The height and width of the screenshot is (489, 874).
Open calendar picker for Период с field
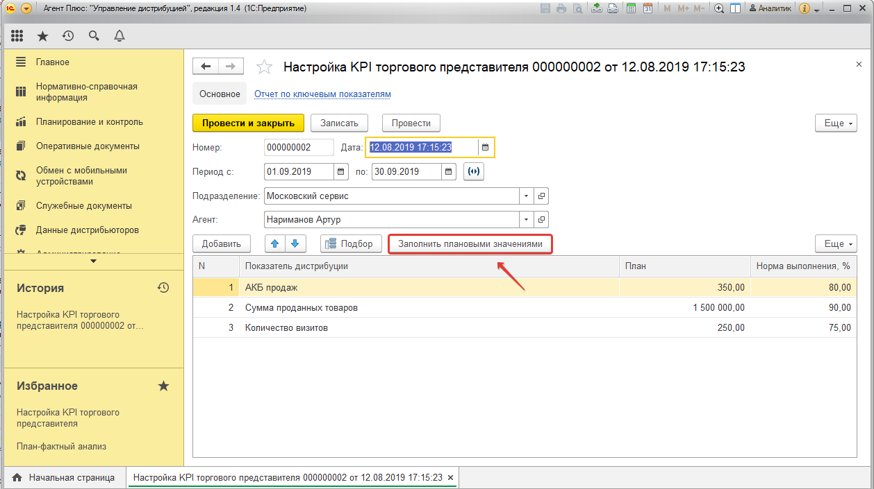click(340, 171)
